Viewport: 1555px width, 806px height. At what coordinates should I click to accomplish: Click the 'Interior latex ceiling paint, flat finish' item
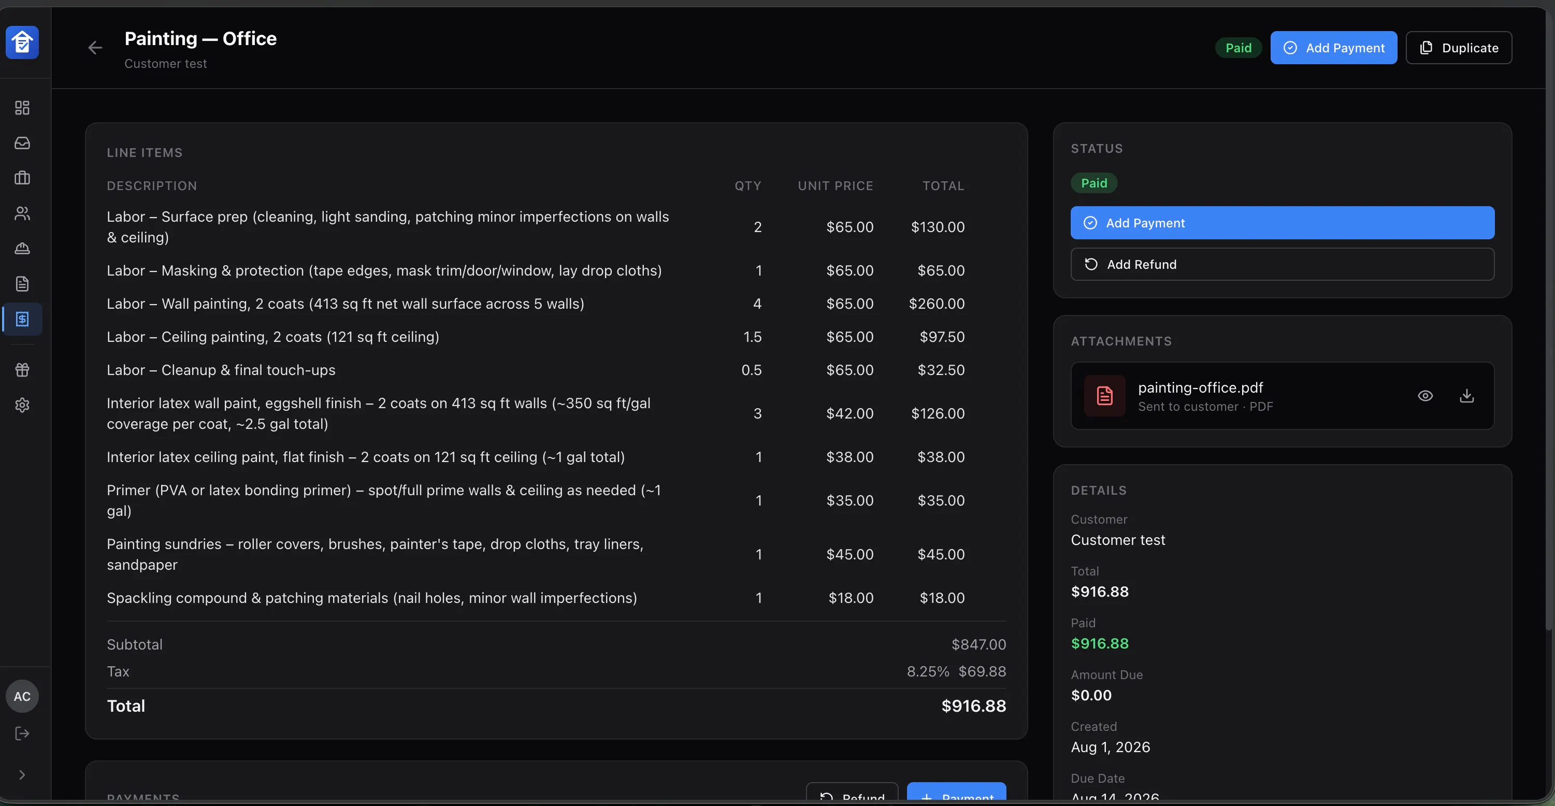coord(366,457)
